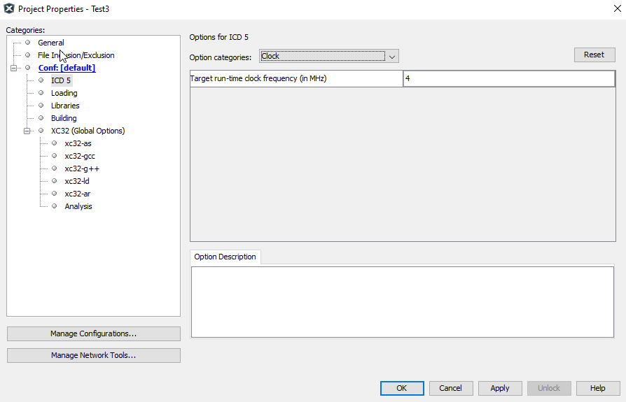Click the xc32-gcc node icon
626x402 pixels.
55,156
